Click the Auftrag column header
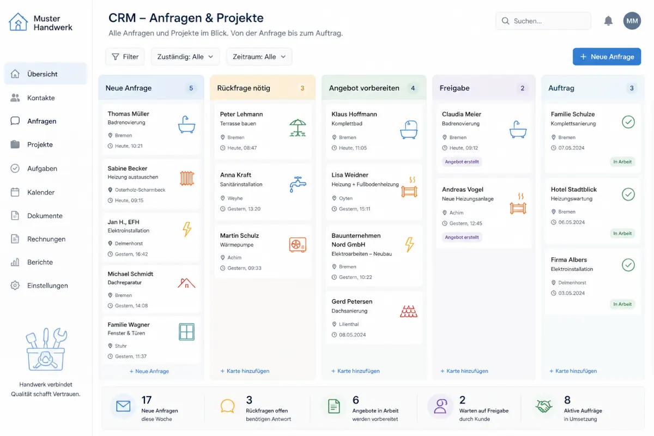 coord(592,88)
